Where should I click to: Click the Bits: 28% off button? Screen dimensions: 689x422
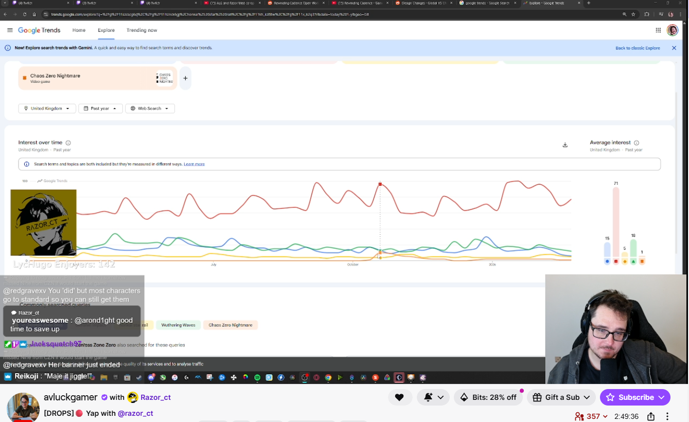(488, 397)
